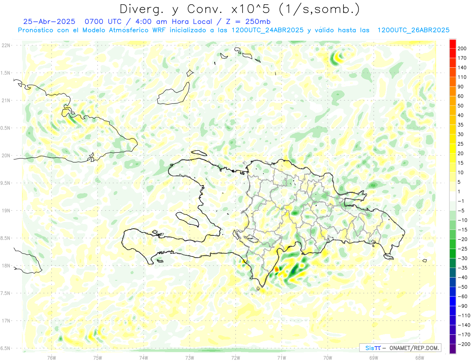Image resolution: width=471 pixels, height=363 pixels.
Task: Click the model init time '1200UTC_24ABR2025'
Action: click(x=267, y=30)
